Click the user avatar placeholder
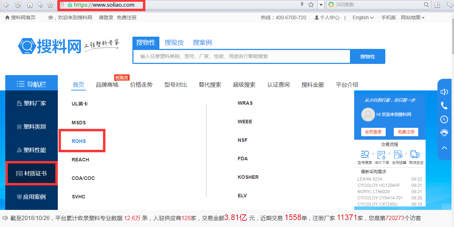Image resolution: width=454 pixels, height=227 pixels. pyautogui.click(x=368, y=115)
